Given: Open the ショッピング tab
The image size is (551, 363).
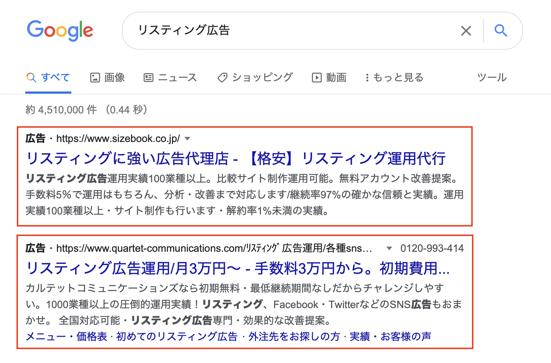Looking at the screenshot, I should coord(255,78).
